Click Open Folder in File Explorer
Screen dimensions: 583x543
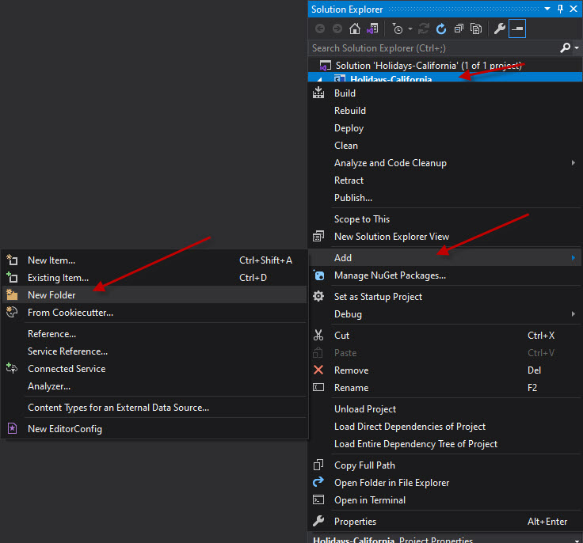point(445,483)
